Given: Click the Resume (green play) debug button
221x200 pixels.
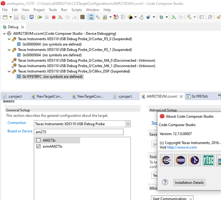Looking at the screenshot, I should tap(40, 17).
